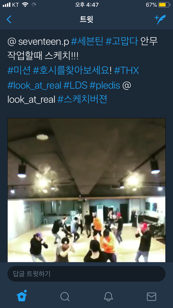Image resolution: width=173 pixels, height=308 pixels.
Task: Open the #look_at_real hashtag
Action: coord(34,85)
